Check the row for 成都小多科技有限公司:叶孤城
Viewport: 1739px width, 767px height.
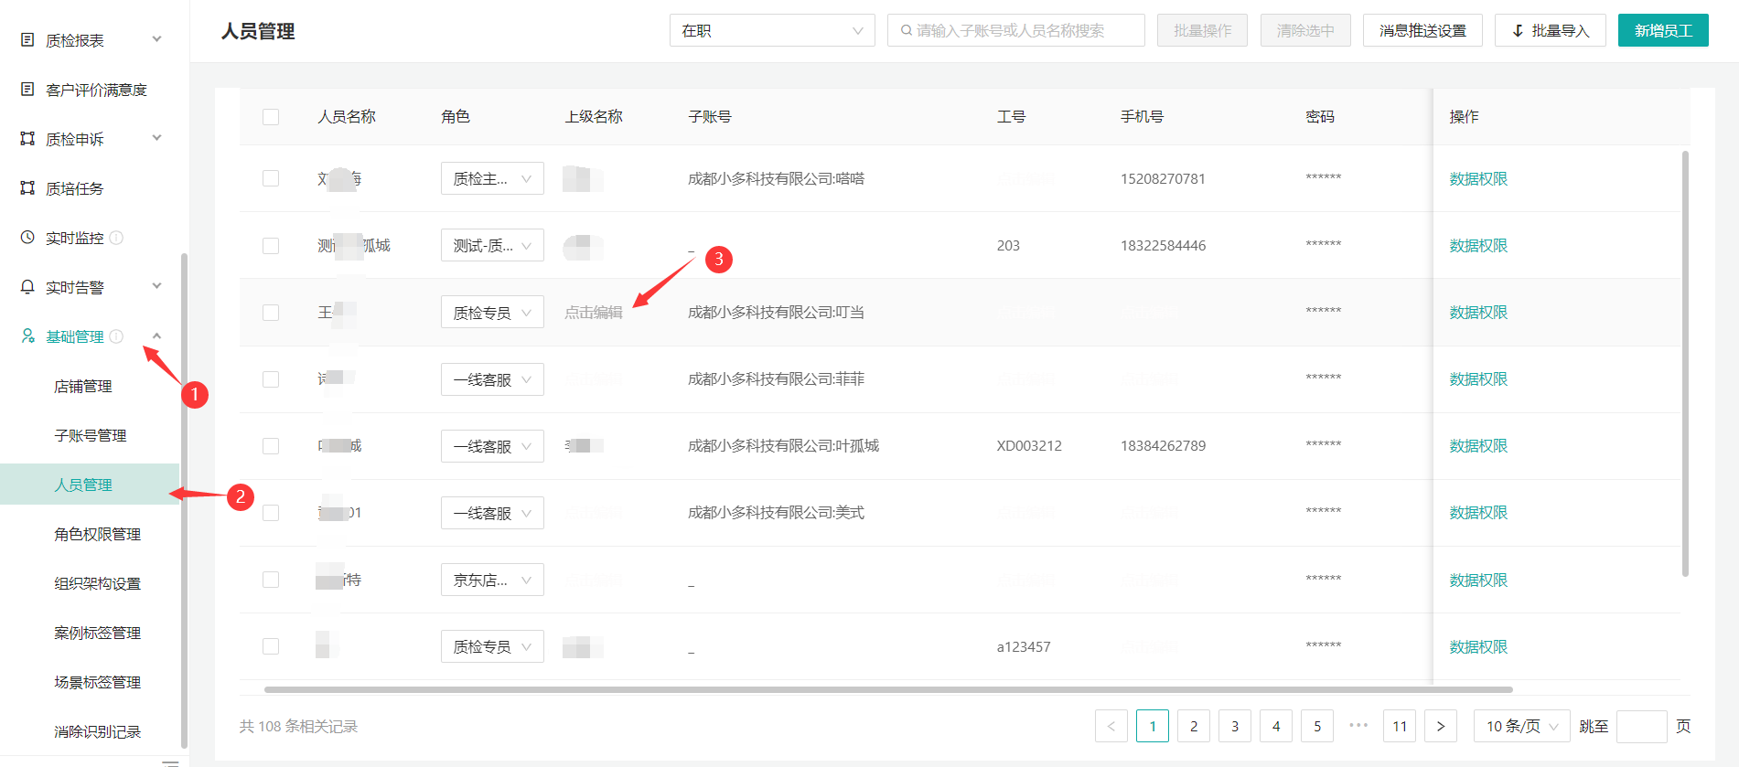pos(271,446)
